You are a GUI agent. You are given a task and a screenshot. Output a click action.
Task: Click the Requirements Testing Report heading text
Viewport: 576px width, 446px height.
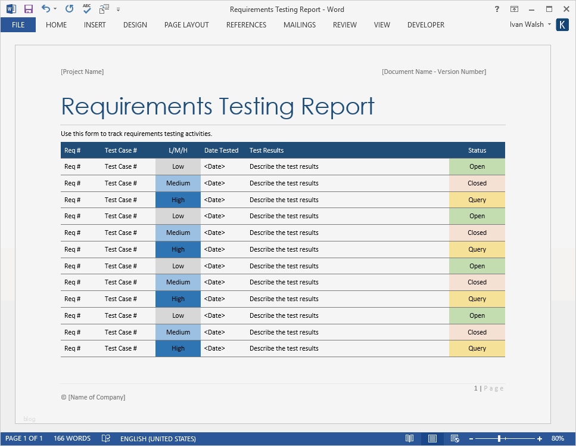[x=217, y=107]
